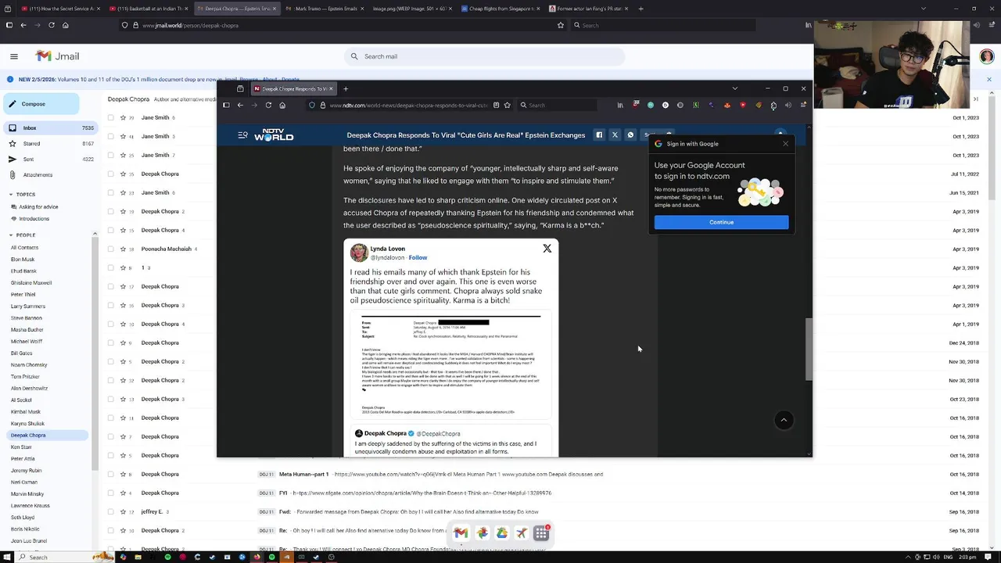Select Elon Musk in the people list

[23, 259]
